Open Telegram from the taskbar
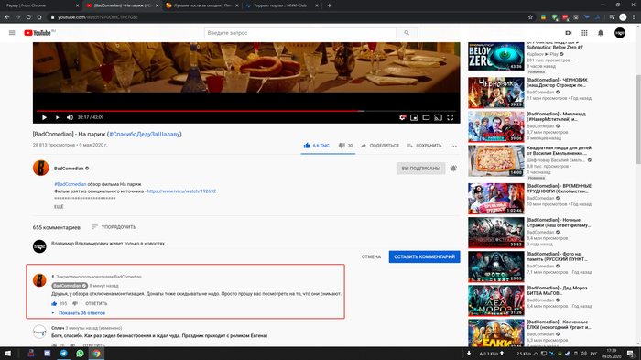This screenshot has height=360, width=641. (x=64, y=354)
